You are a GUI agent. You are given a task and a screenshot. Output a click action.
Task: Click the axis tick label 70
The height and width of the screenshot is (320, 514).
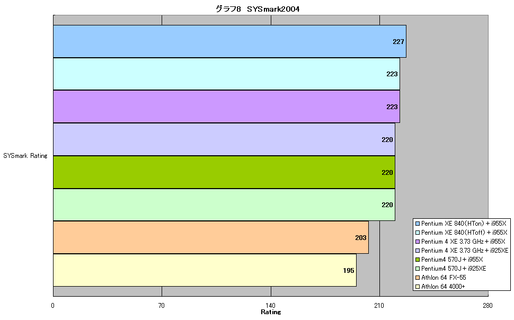pyautogui.click(x=162, y=306)
